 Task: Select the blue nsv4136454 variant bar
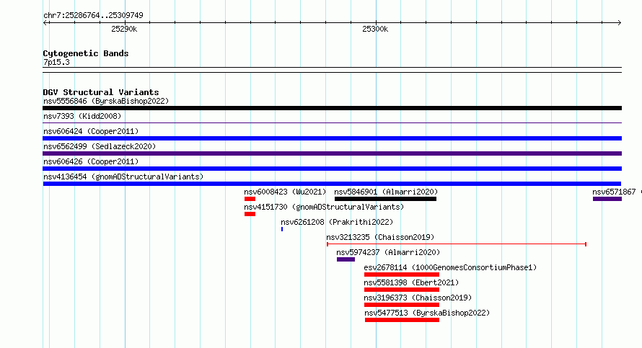click(x=332, y=184)
